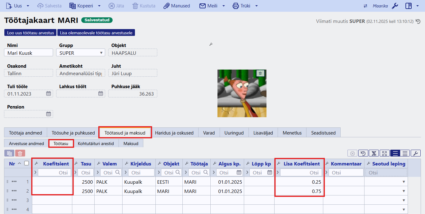Open the page layout panel icon

tap(408, 6)
